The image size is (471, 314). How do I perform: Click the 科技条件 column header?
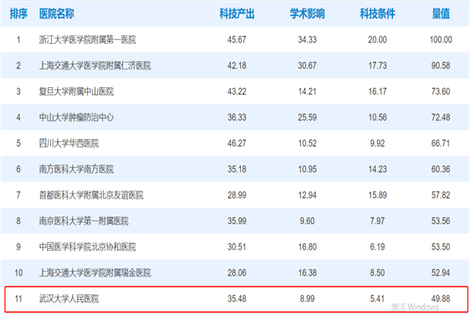[378, 14]
